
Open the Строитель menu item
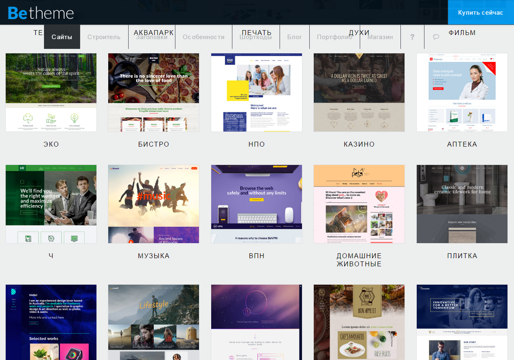pyautogui.click(x=104, y=37)
